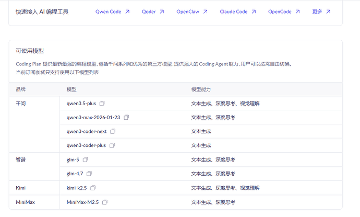
Task: Copy the kimi-k2.5 model name
Action: [93, 188]
